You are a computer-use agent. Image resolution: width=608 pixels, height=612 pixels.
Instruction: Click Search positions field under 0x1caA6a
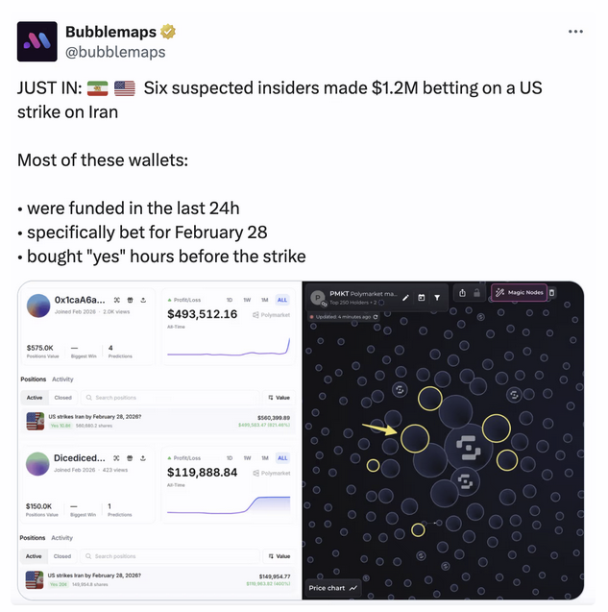[x=170, y=398]
